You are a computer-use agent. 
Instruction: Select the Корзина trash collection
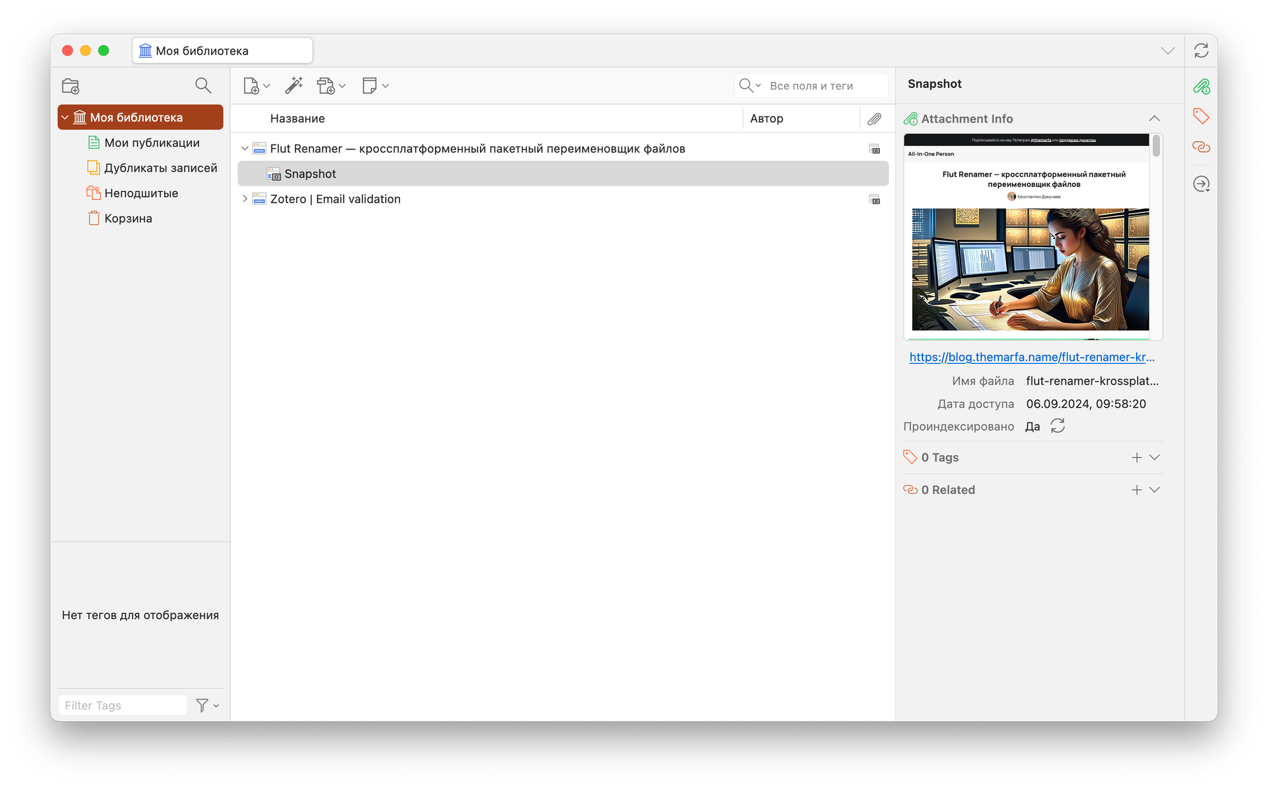[x=128, y=219]
